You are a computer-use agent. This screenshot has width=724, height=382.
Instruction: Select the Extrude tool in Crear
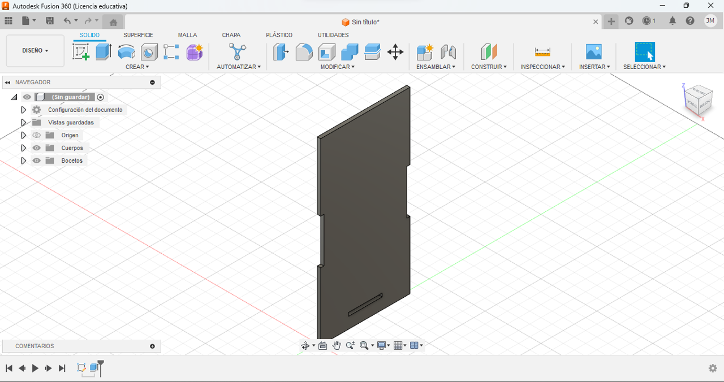(104, 52)
